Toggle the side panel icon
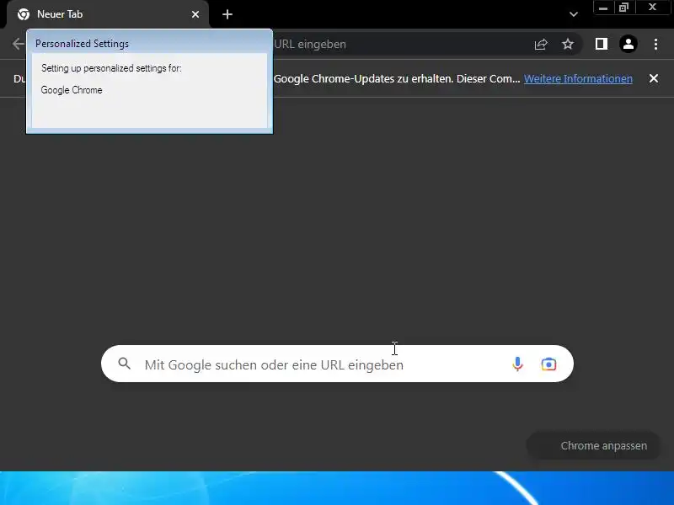 [x=602, y=44]
